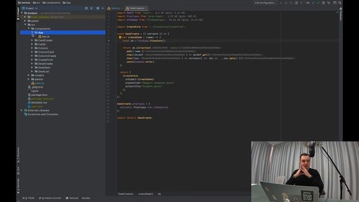Click the blue VCS update checkmark icon
This screenshot has height=202, width=359.
pos(313,3)
